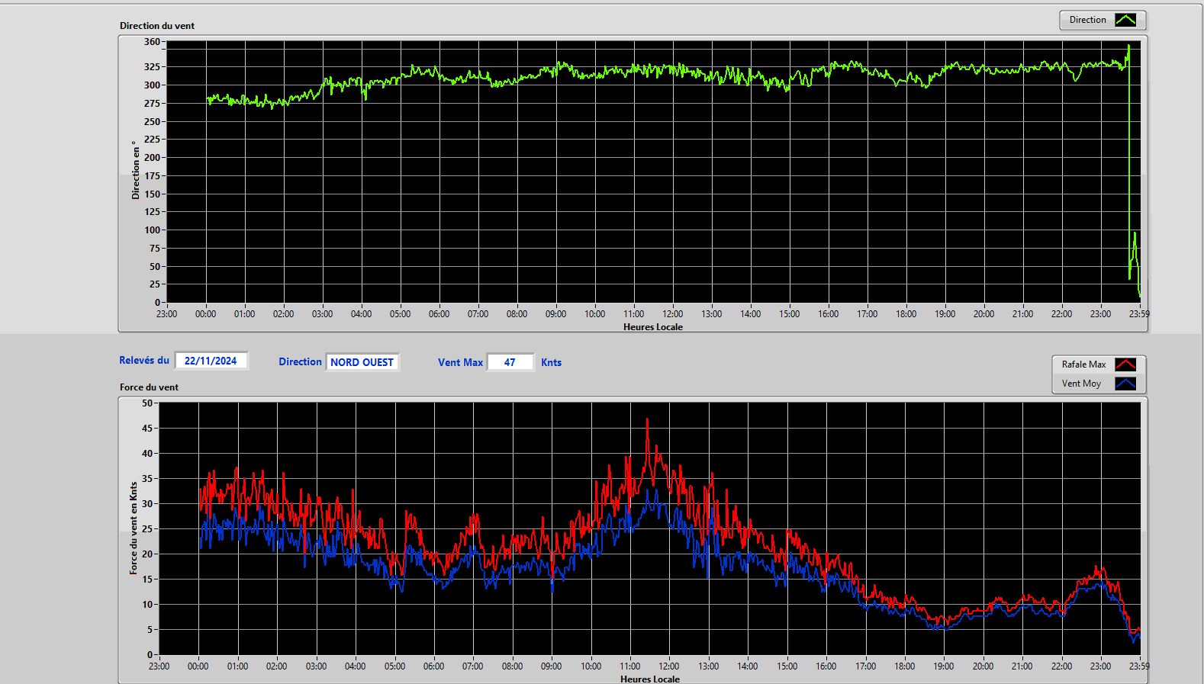This screenshot has height=684, width=1204.
Task: Click the Direction field showing NORD OUEST
Action: click(362, 362)
